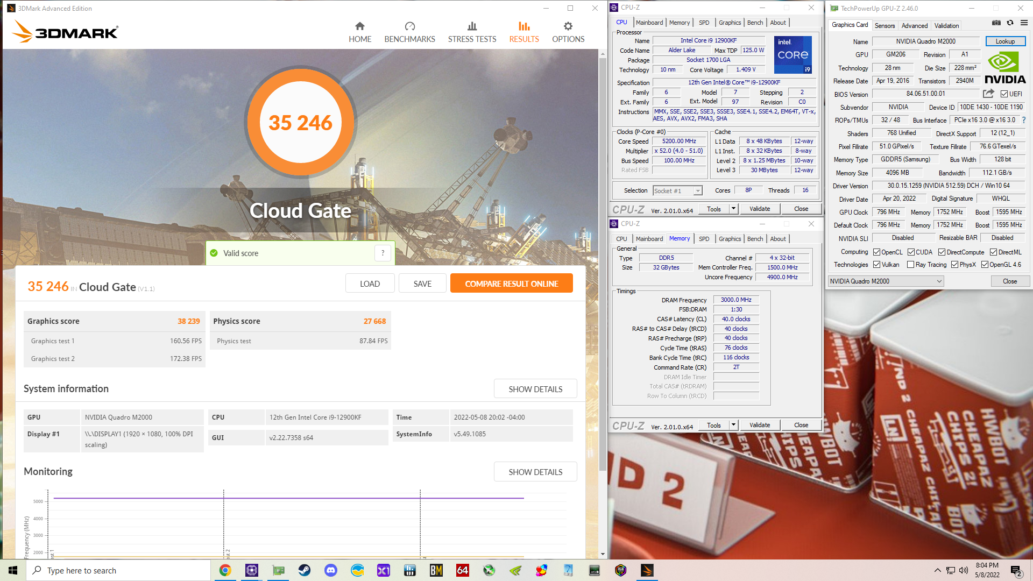Open SPD tab in bottom CPU-Z window
The image size is (1033, 581).
point(704,239)
